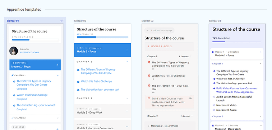Screen dimensions: 272x130
Task: Select the Sidebar 04 template label
Action: click(215, 21)
